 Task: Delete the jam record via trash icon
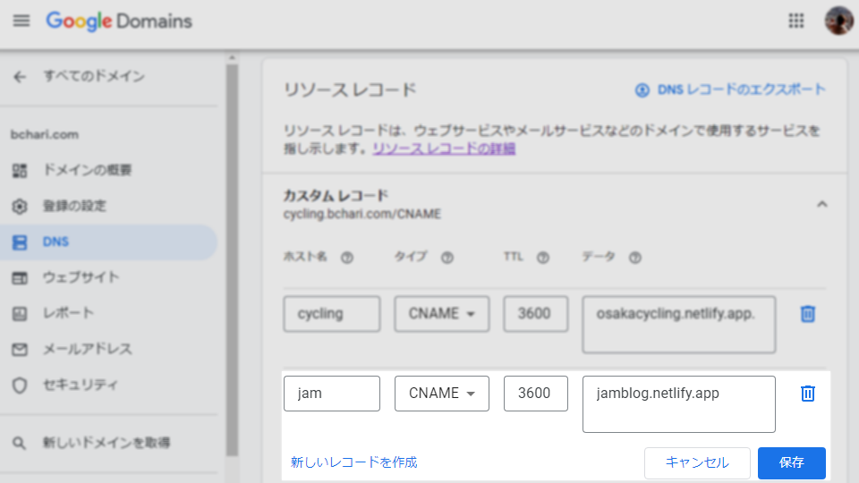pyautogui.click(x=807, y=394)
